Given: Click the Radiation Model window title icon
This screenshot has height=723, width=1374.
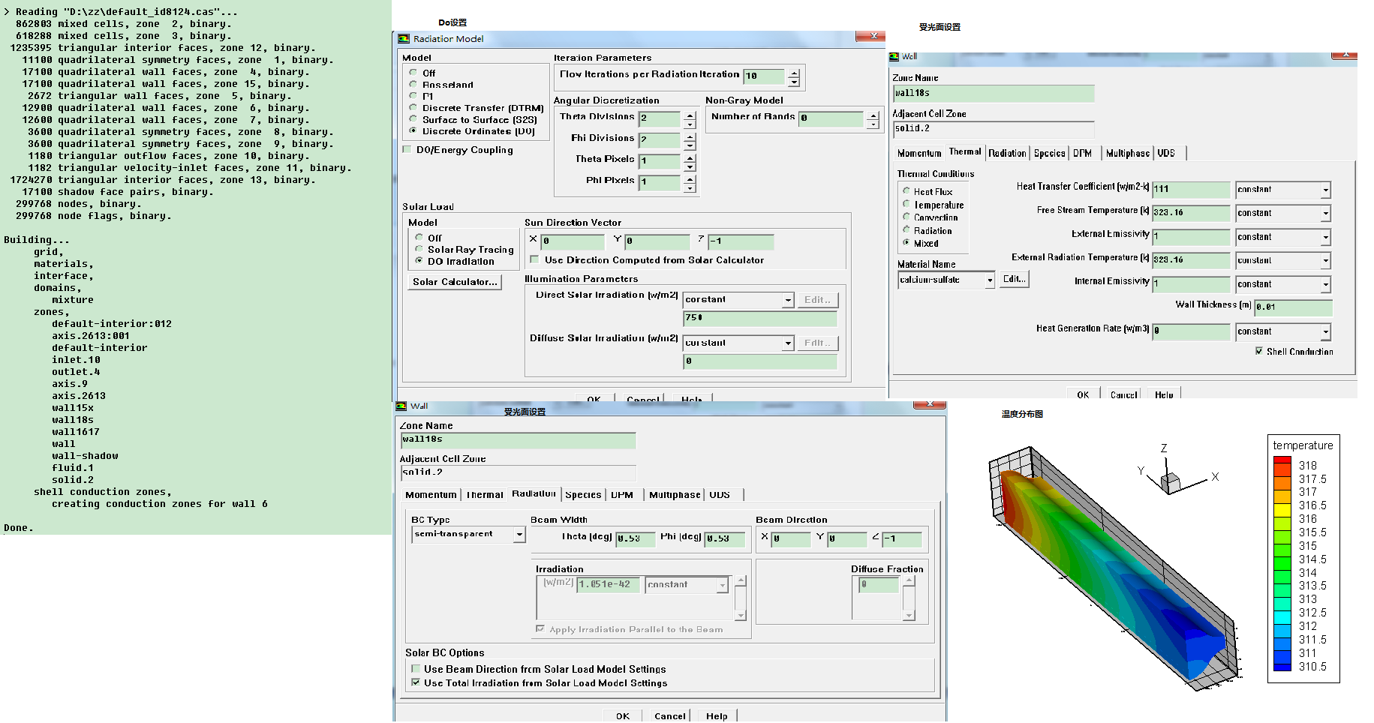Looking at the screenshot, I should pyautogui.click(x=404, y=39).
